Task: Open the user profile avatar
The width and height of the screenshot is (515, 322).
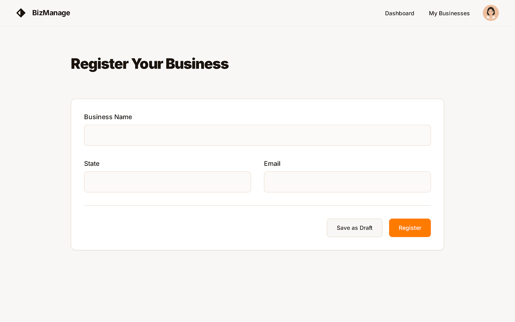Action: (491, 13)
